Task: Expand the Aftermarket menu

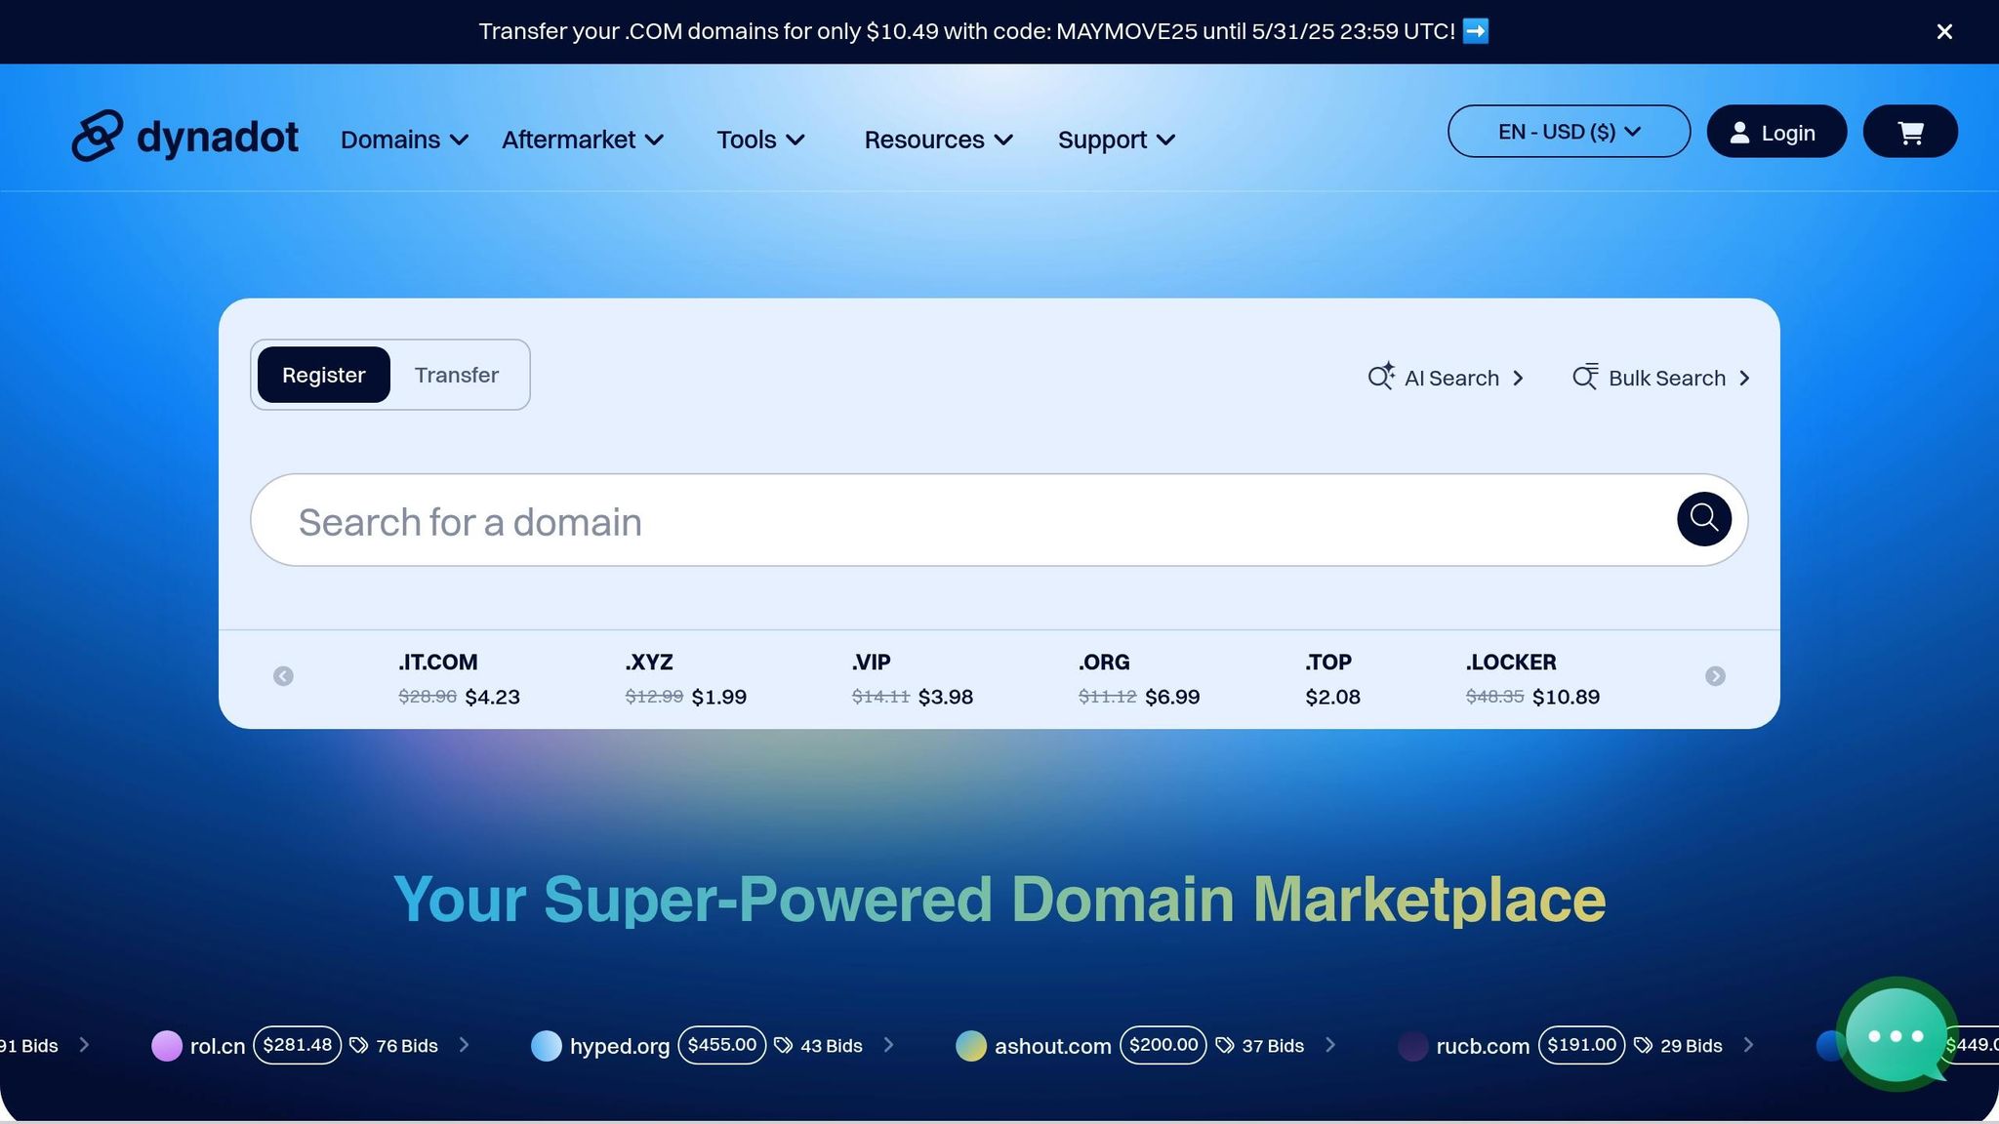Action: tap(583, 140)
